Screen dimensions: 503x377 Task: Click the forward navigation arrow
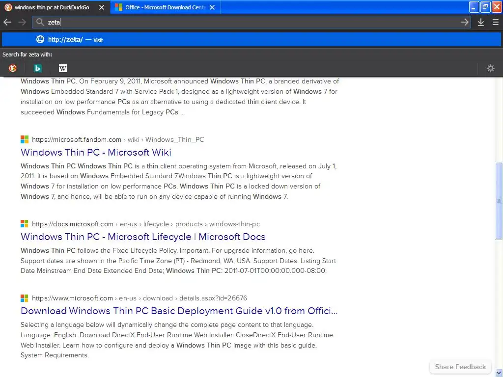point(22,22)
